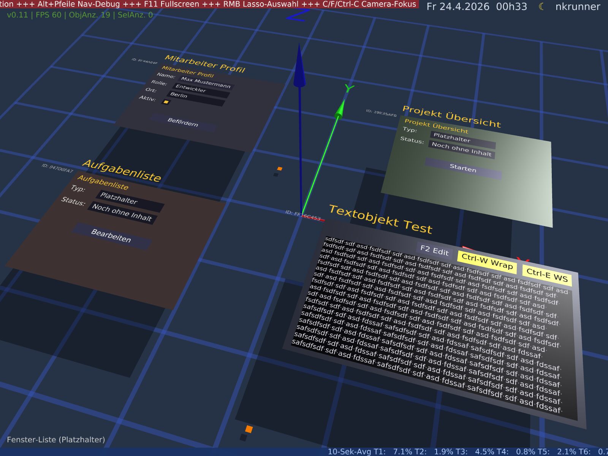The height and width of the screenshot is (456, 608).
Task: Select the large 'Mitarbeiter Profil' window title
Action: (x=205, y=63)
